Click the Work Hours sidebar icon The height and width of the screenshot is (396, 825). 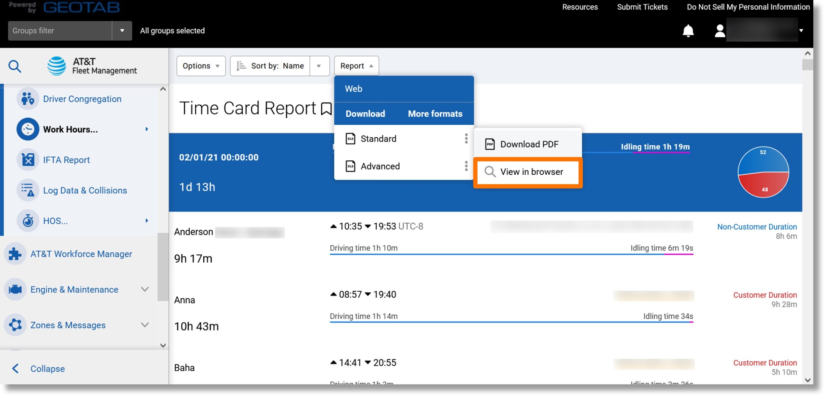click(27, 130)
